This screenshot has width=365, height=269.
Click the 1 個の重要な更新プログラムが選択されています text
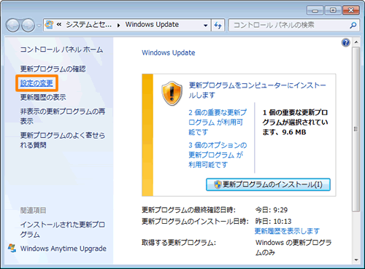[x=295, y=122]
